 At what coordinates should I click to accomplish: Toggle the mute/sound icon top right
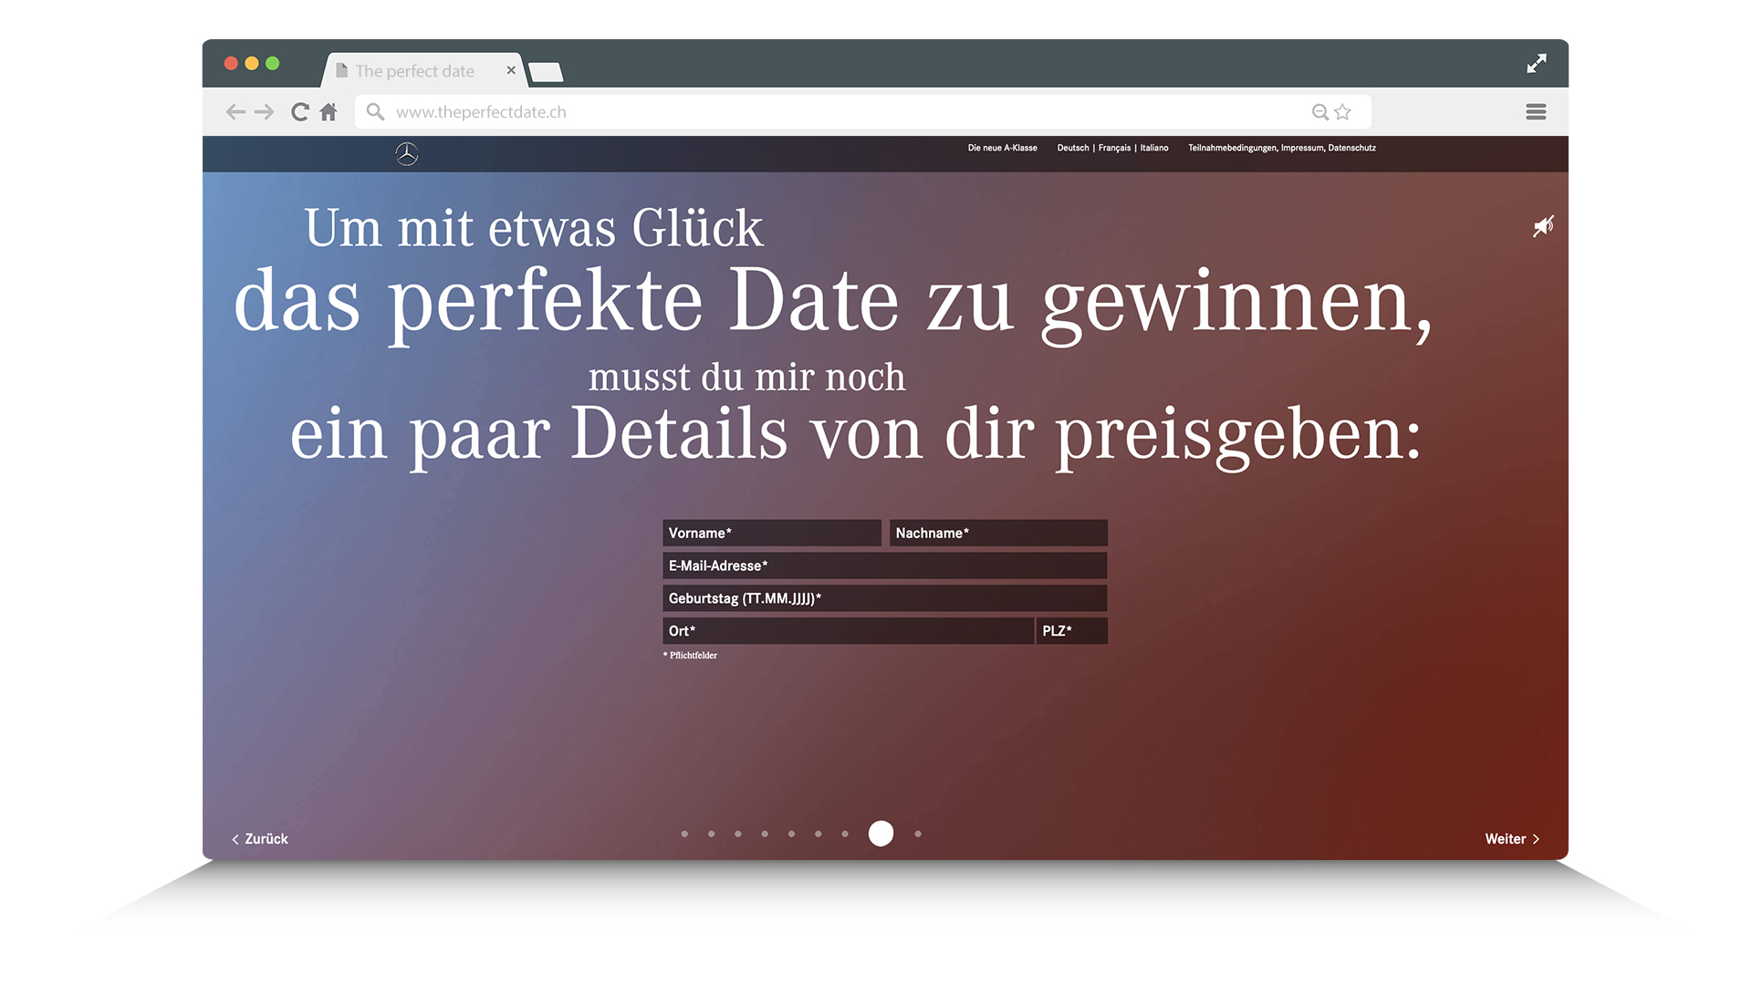pyautogui.click(x=1541, y=225)
